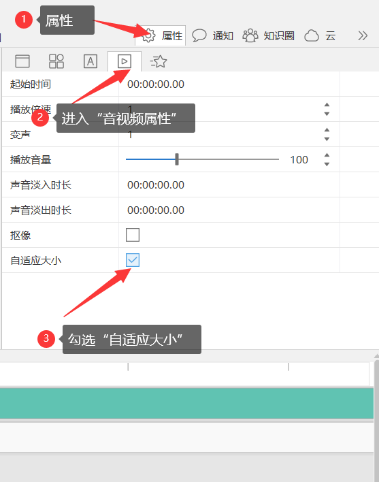Click the speech bubble notification icon
This screenshot has height=482, width=379.
click(x=199, y=35)
